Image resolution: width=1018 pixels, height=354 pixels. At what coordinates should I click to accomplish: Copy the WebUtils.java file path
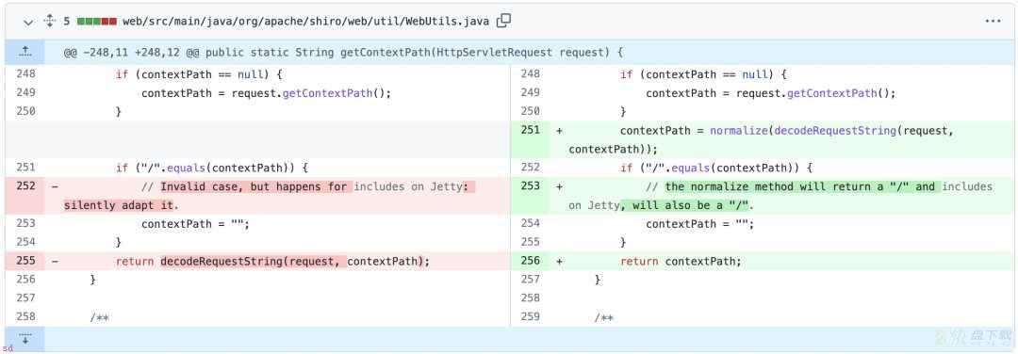click(x=503, y=22)
